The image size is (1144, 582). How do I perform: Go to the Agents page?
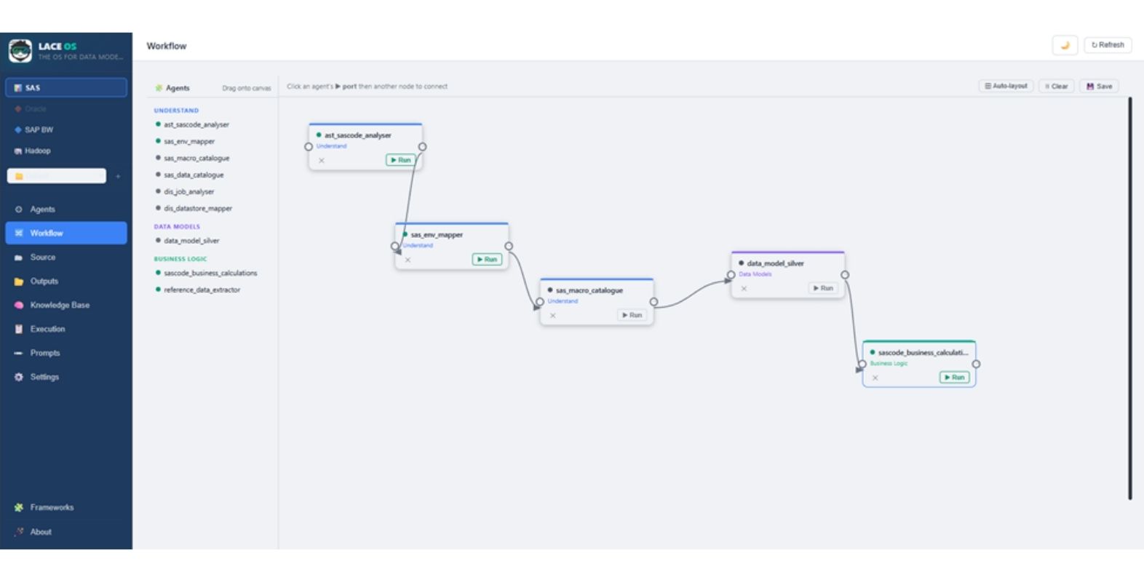tap(42, 210)
